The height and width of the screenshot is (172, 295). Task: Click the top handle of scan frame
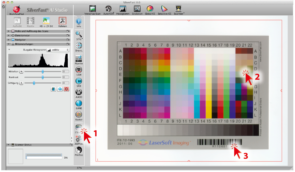pyautogui.click(x=189, y=20)
